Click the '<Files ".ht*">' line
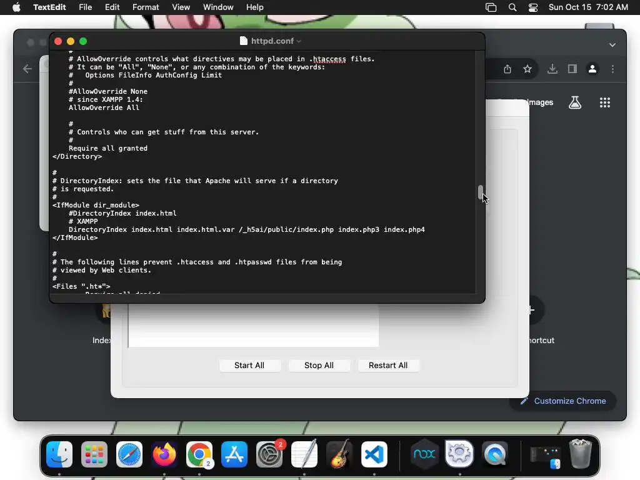Viewport: 640px width, 480px height. tap(81, 286)
